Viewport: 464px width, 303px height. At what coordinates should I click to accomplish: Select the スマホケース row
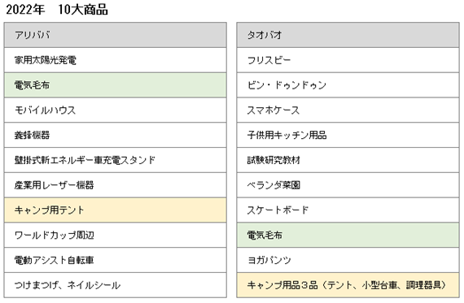pos(348,110)
